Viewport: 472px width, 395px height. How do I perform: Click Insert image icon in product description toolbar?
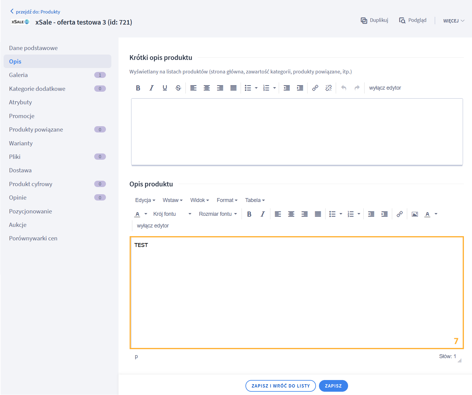pos(415,214)
